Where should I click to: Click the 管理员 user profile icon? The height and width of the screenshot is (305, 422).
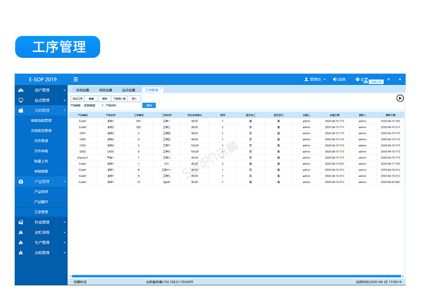click(306, 79)
